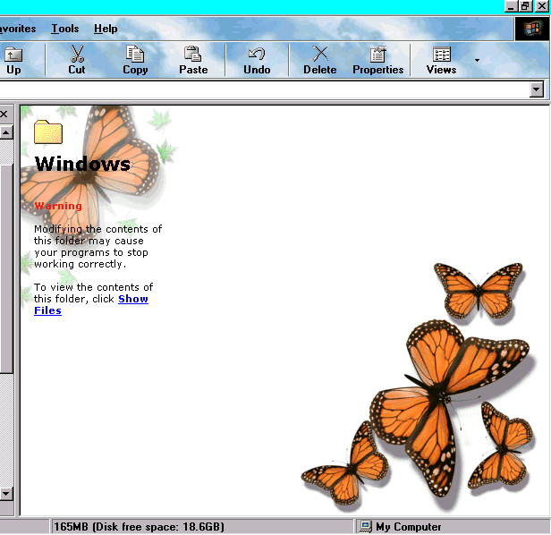Click the disk free space status text

(139, 527)
